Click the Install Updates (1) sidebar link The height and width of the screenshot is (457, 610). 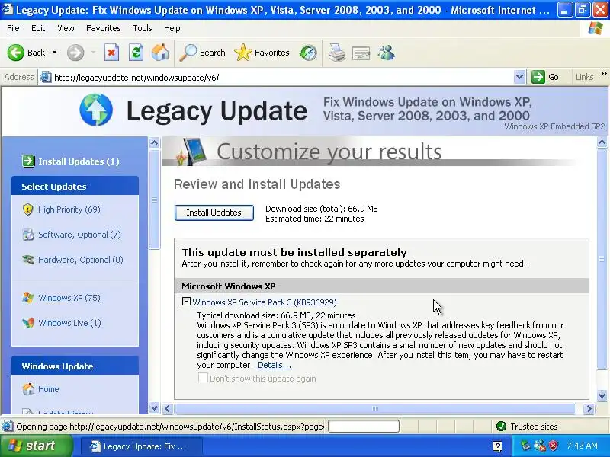(79, 161)
